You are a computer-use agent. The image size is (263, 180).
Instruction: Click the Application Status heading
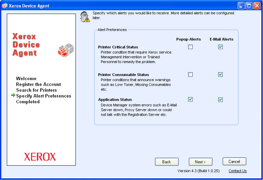115,100
